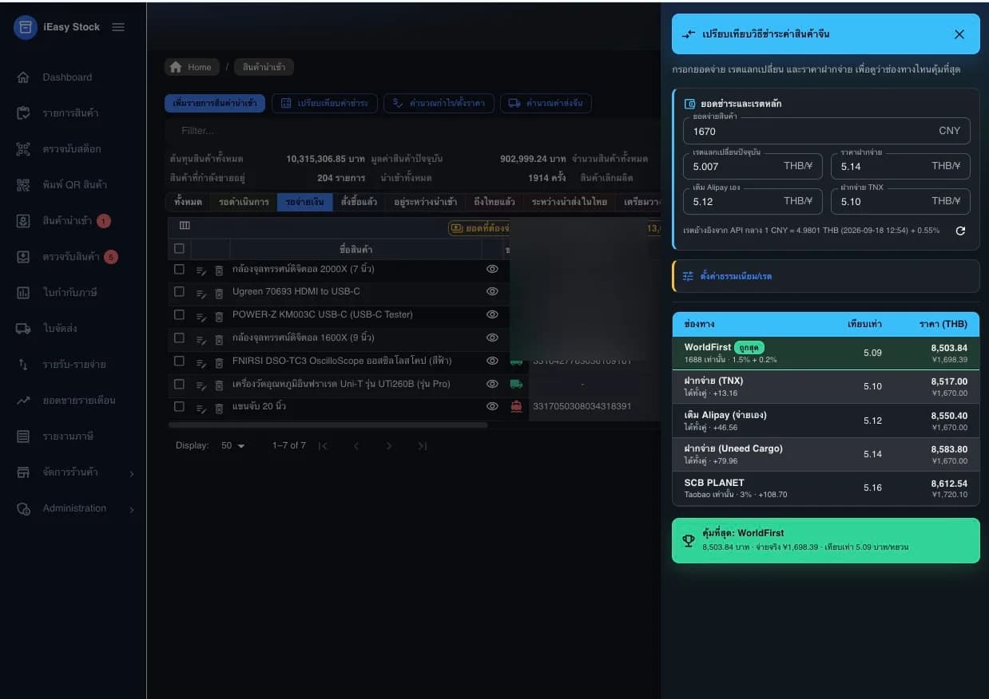Open the table column chooser icon

pyautogui.click(x=185, y=227)
